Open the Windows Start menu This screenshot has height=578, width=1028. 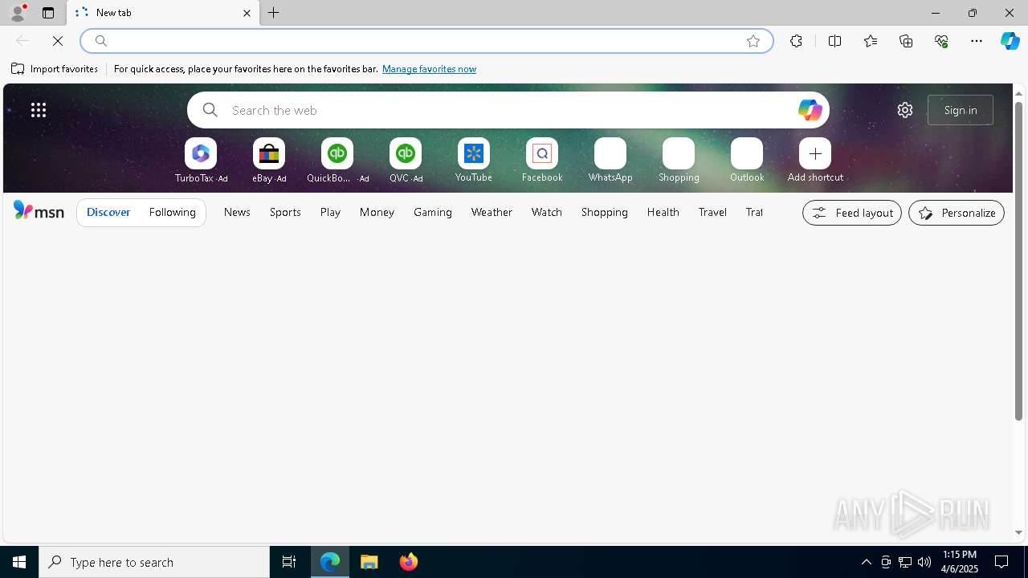coord(19,562)
